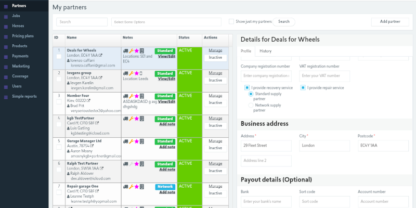Click the wrench icon in Ievgens group row
This screenshot has width=416, height=208.
(x=131, y=73)
